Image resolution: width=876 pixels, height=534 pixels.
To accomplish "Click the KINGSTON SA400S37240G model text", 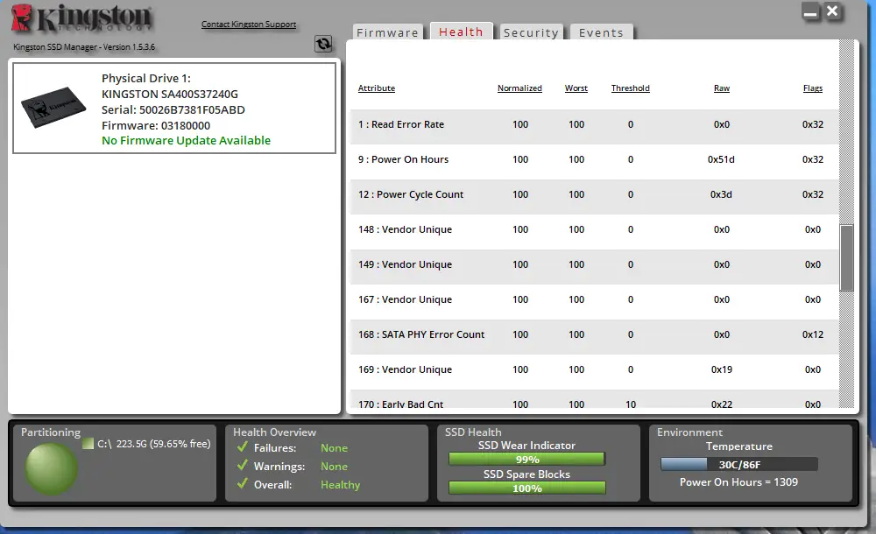I will (x=170, y=94).
